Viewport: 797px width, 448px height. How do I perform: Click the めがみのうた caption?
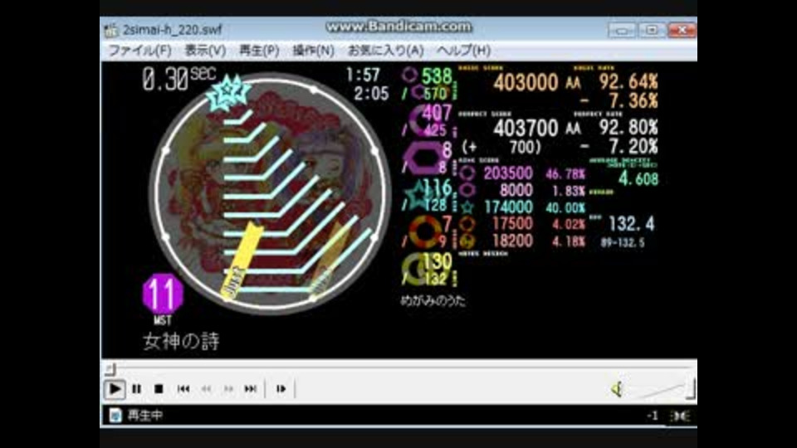click(x=433, y=300)
